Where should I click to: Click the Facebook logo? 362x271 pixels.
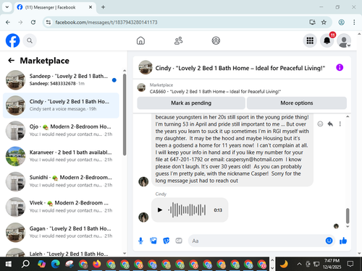coord(12,40)
